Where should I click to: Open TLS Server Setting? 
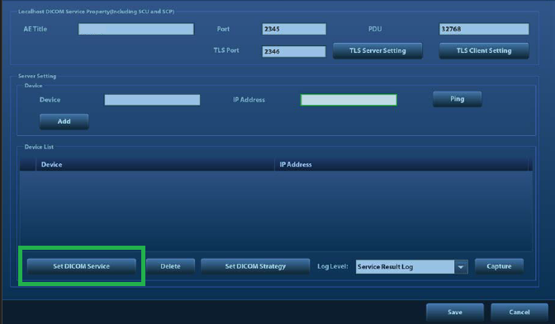[x=377, y=50]
